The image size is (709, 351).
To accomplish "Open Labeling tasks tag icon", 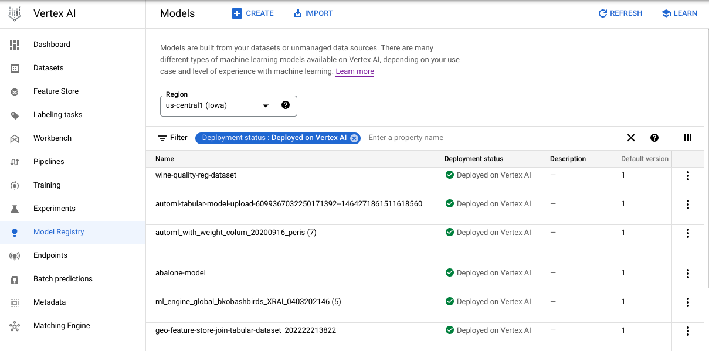I will tap(15, 115).
